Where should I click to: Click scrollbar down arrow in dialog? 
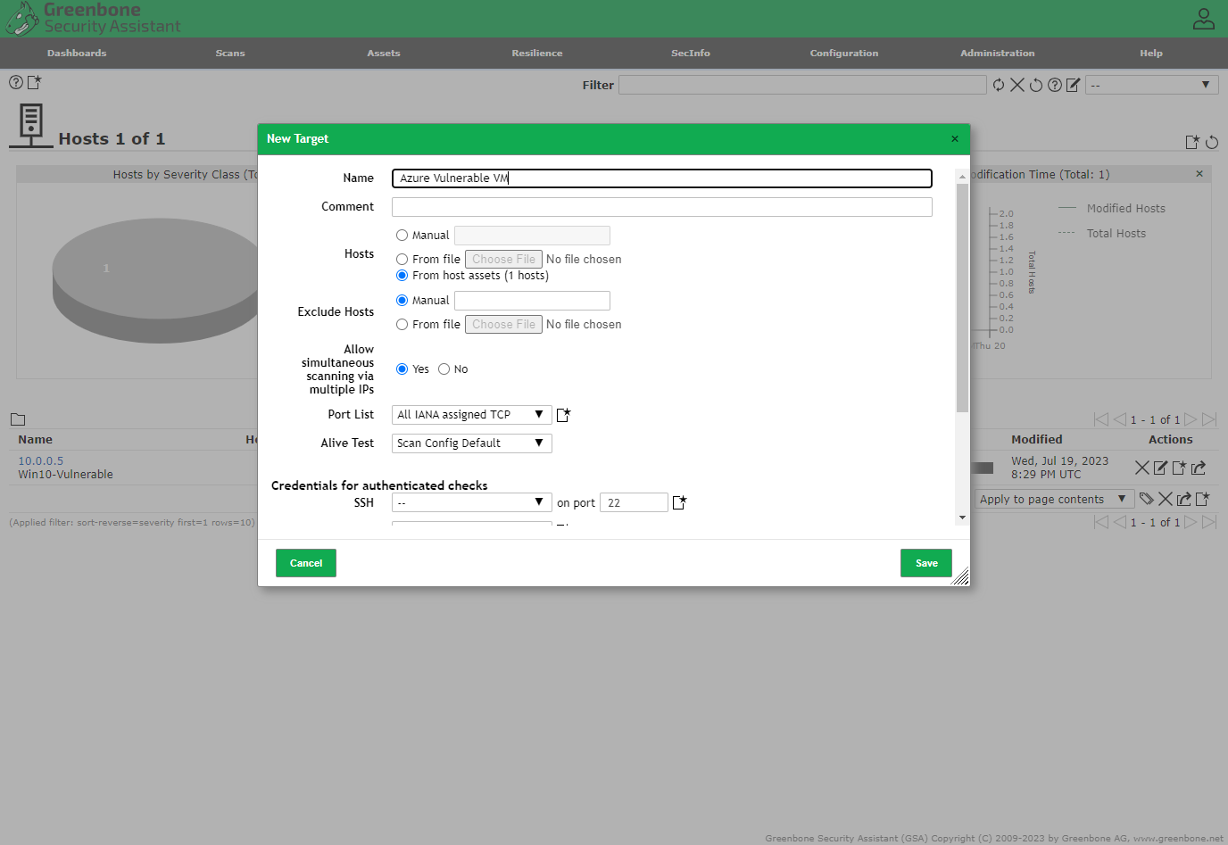pos(962,518)
